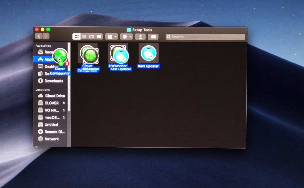This screenshot has width=304, height=188.
Task: Open Applications in the sidebar
Action: (x=50, y=59)
